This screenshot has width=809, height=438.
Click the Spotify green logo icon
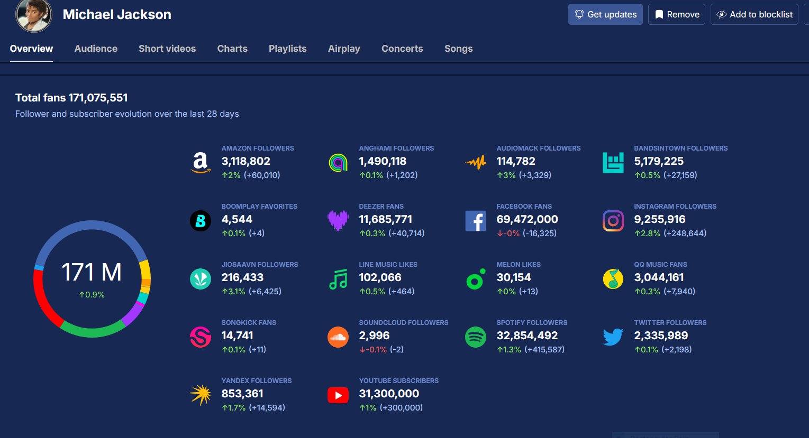[476, 337]
